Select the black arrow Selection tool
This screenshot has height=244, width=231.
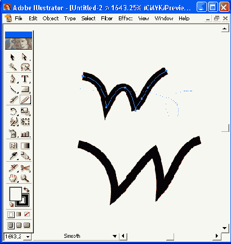coord(12,57)
